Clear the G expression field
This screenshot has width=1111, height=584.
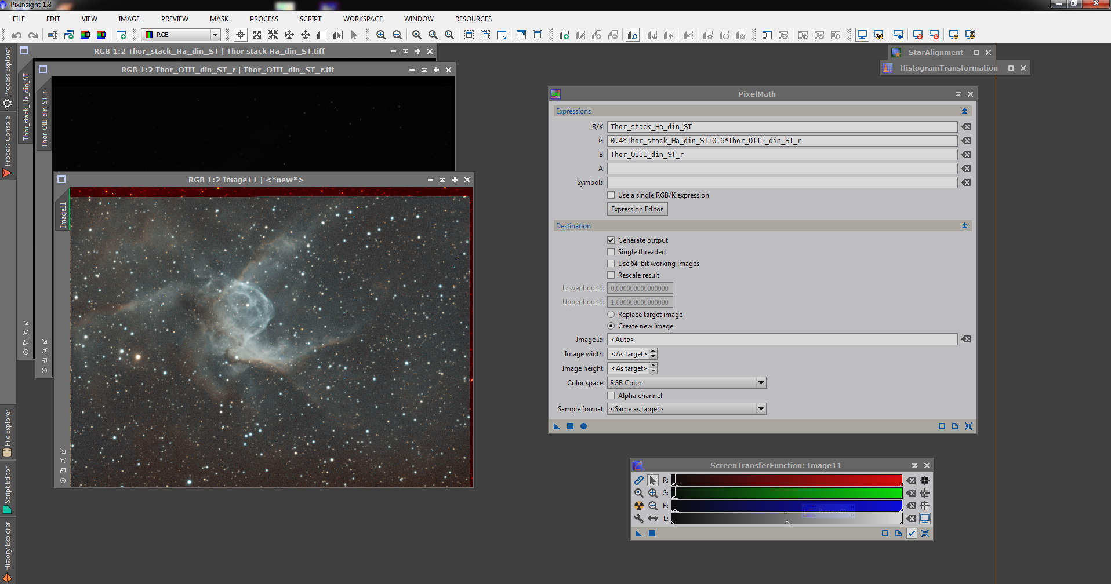(x=966, y=141)
